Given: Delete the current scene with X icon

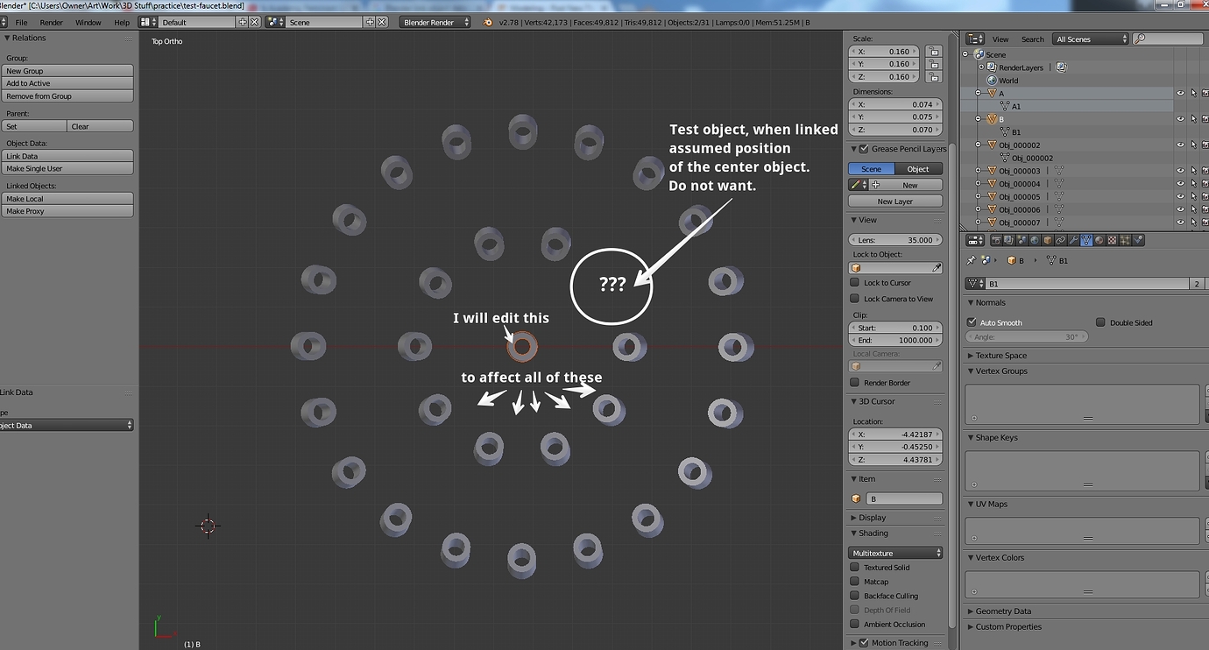Looking at the screenshot, I should [x=382, y=22].
